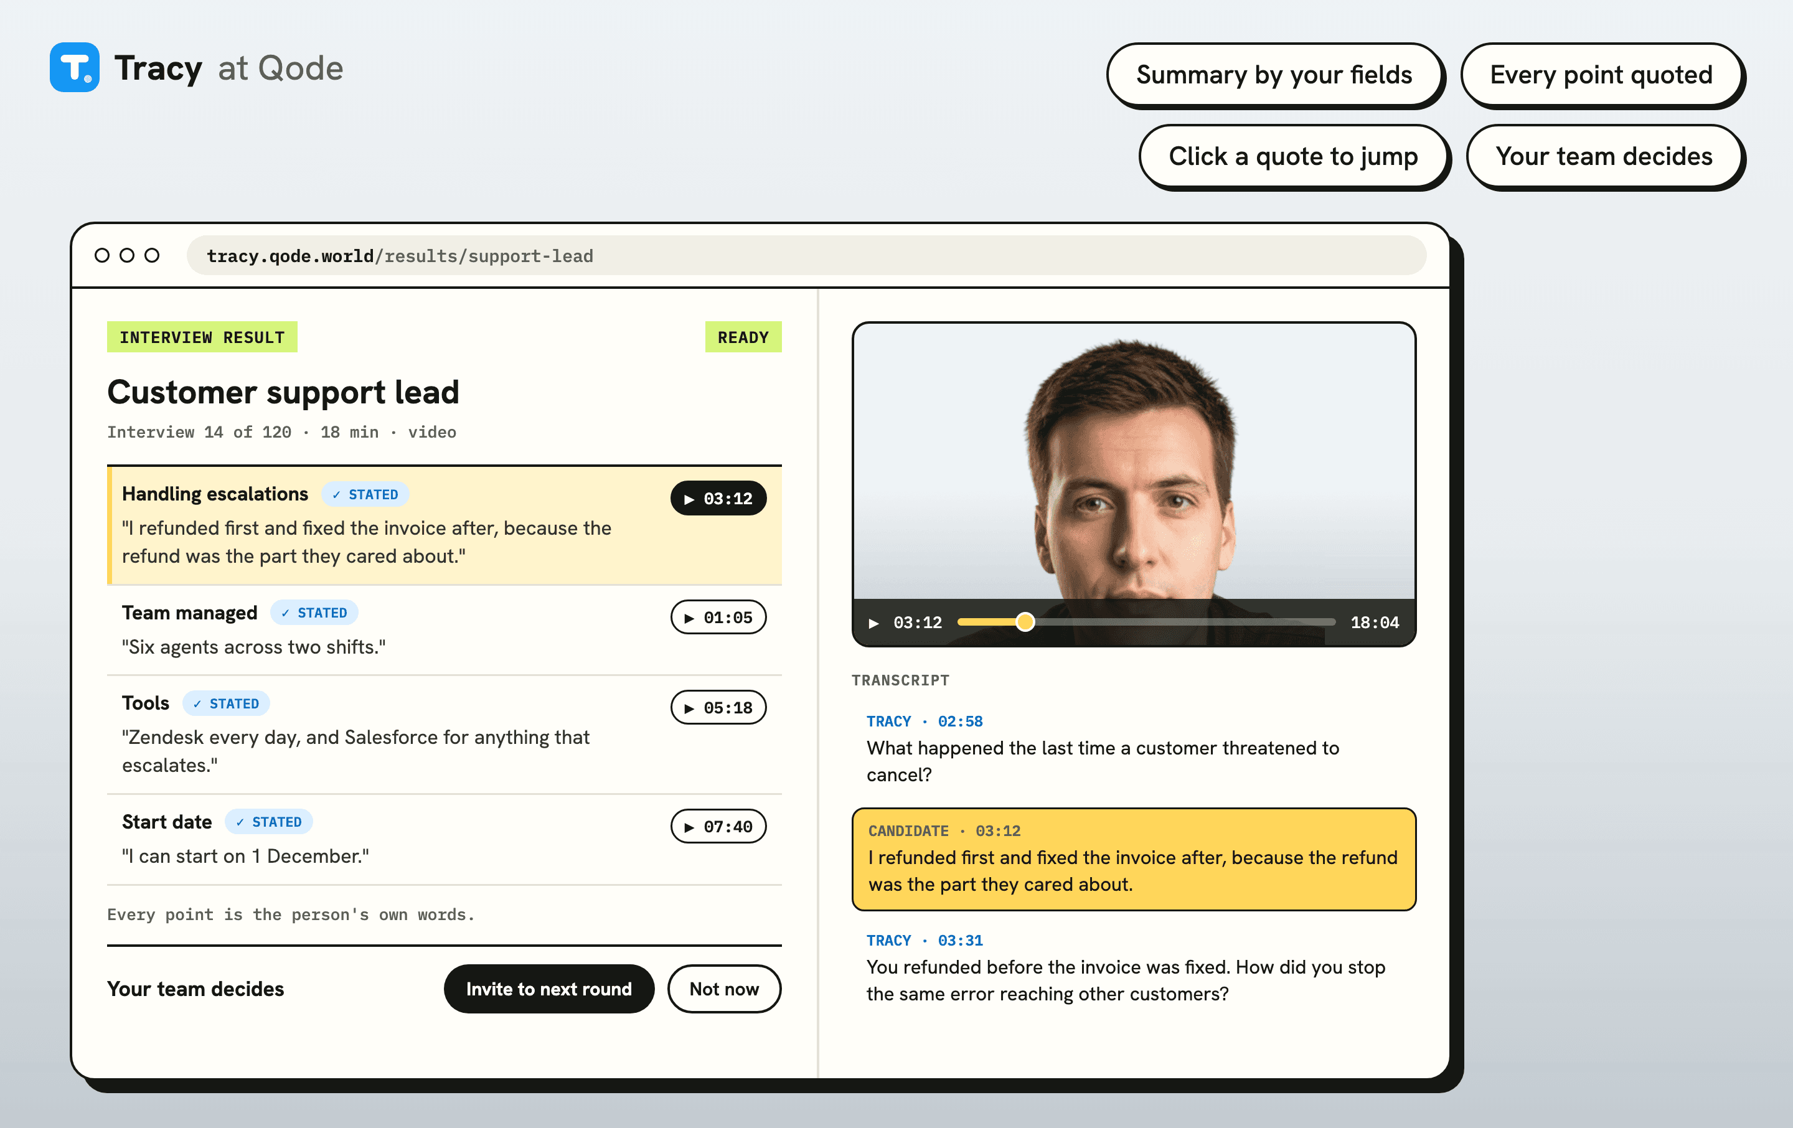Click the first browser window dot
The height and width of the screenshot is (1128, 1793).
(x=102, y=255)
